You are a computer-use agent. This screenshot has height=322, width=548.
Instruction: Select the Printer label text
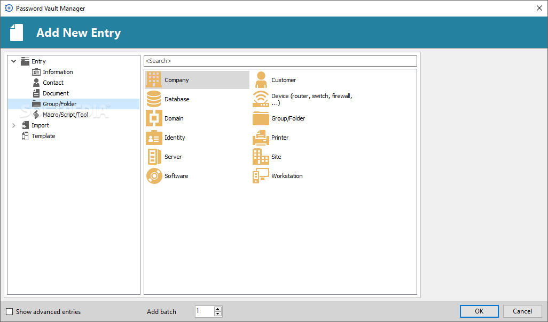click(x=280, y=138)
